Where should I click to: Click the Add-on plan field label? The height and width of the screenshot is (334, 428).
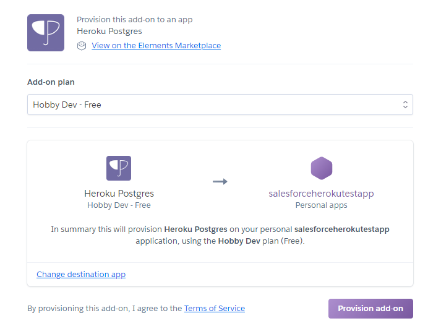(x=51, y=82)
